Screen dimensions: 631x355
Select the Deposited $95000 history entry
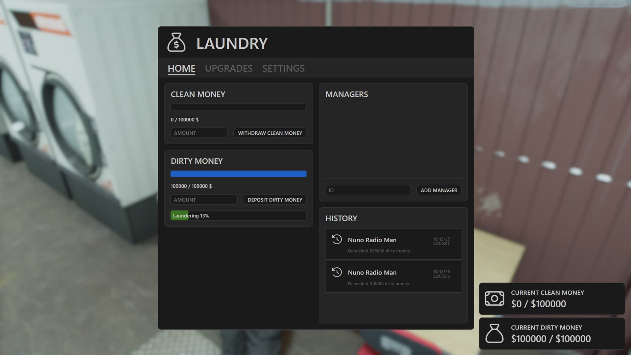(393, 245)
